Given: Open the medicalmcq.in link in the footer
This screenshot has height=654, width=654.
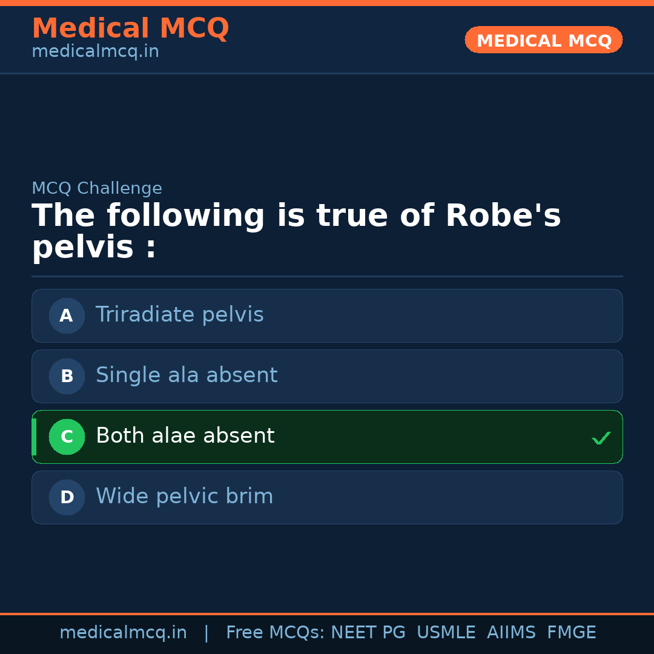Looking at the screenshot, I should (x=123, y=633).
